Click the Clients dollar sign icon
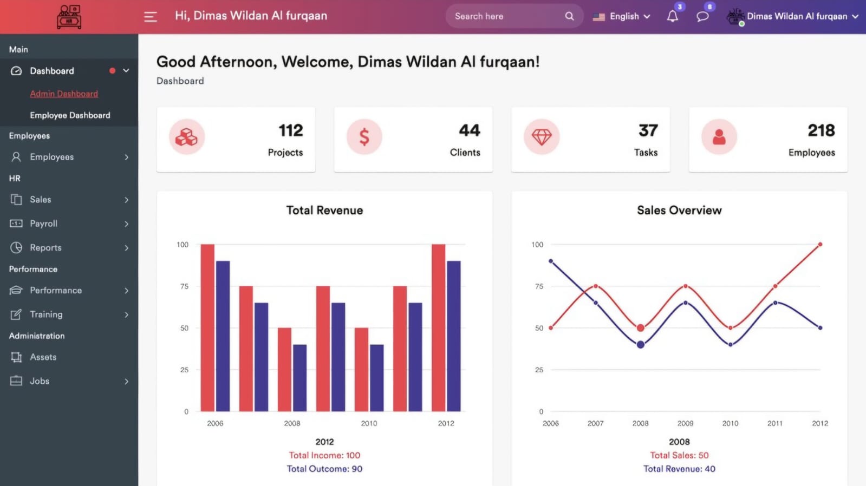This screenshot has height=486, width=866. [x=364, y=137]
